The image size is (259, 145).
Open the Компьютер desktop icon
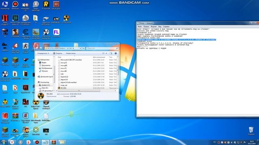[5, 5]
